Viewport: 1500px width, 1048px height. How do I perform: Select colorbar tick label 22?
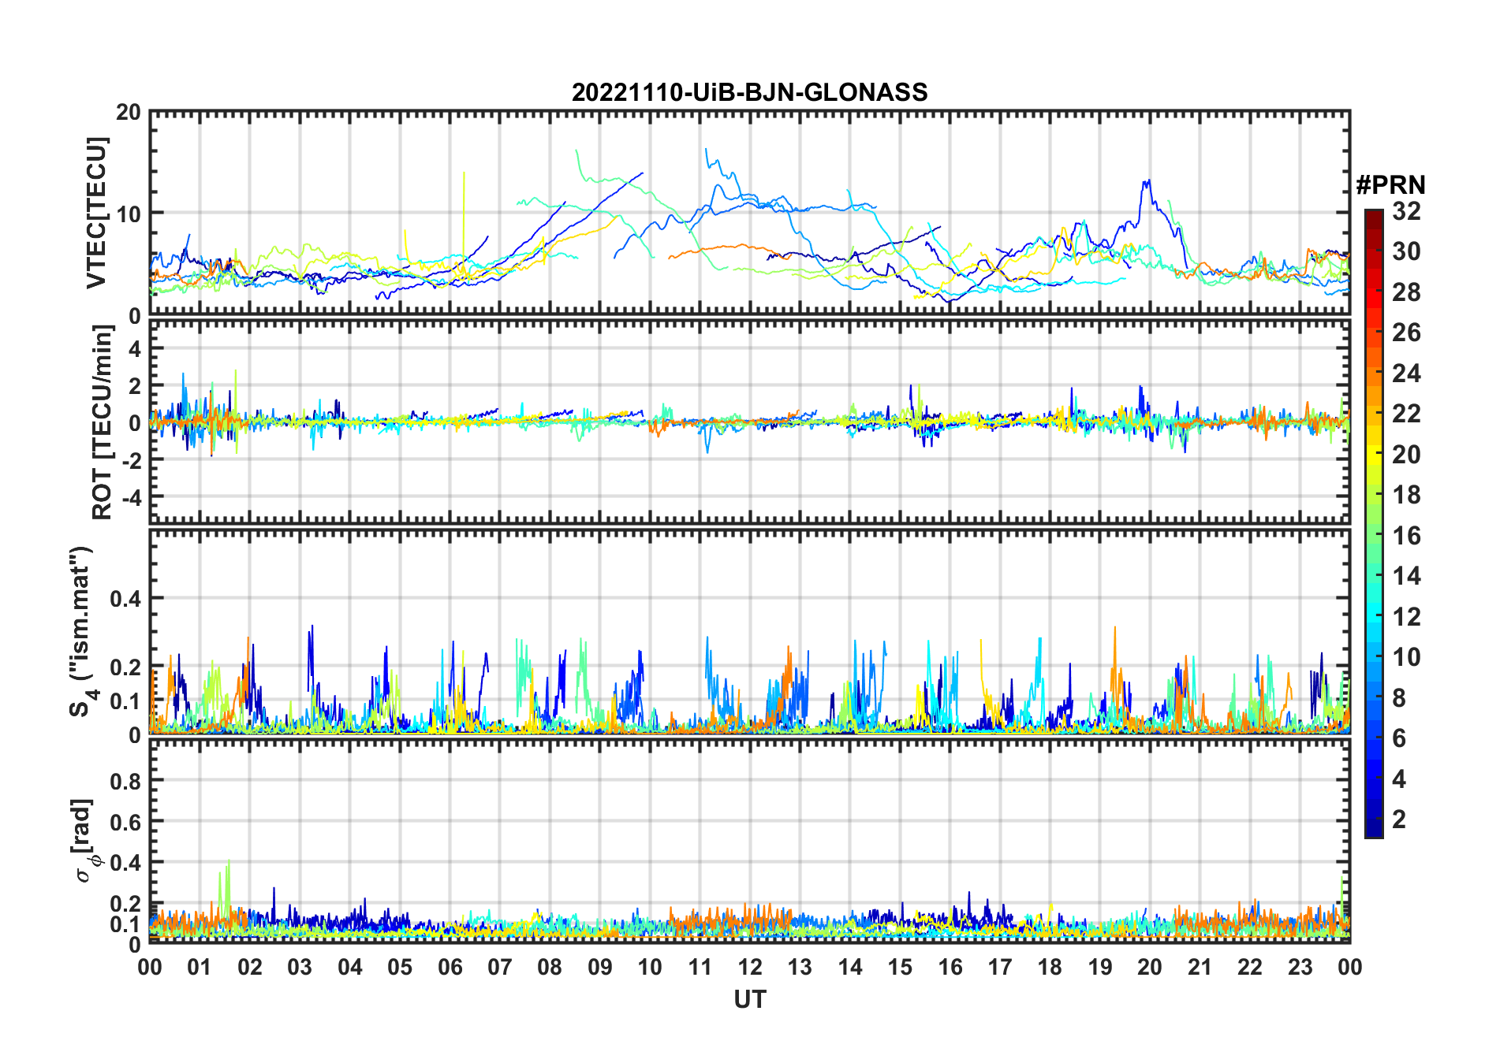(x=1406, y=414)
